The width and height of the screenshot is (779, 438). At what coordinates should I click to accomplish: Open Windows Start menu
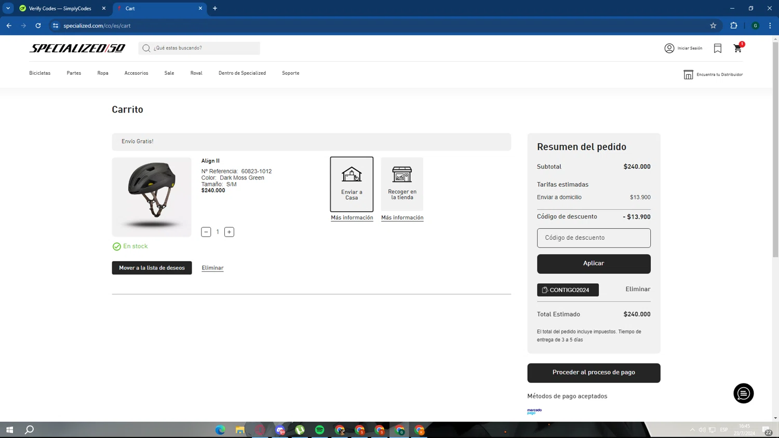[x=9, y=430]
